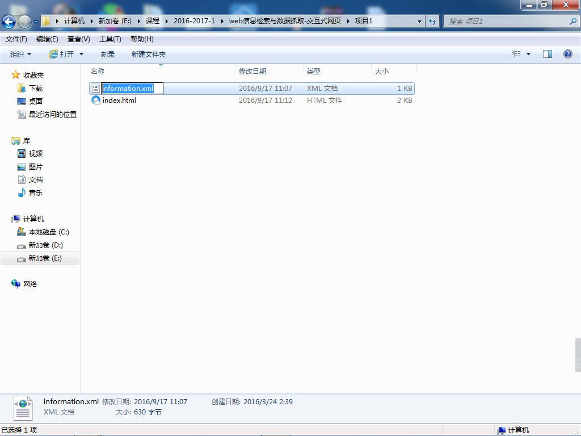Image resolution: width=581 pixels, height=436 pixels.
Task: Click the HTML 文件 type cell
Action: click(324, 100)
